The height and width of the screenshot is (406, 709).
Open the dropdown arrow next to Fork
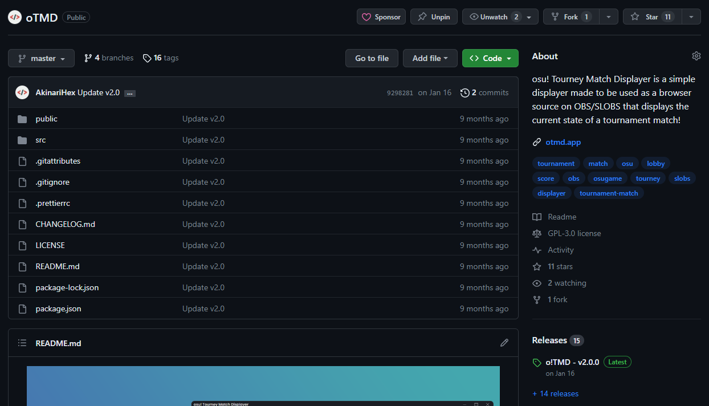coord(609,17)
